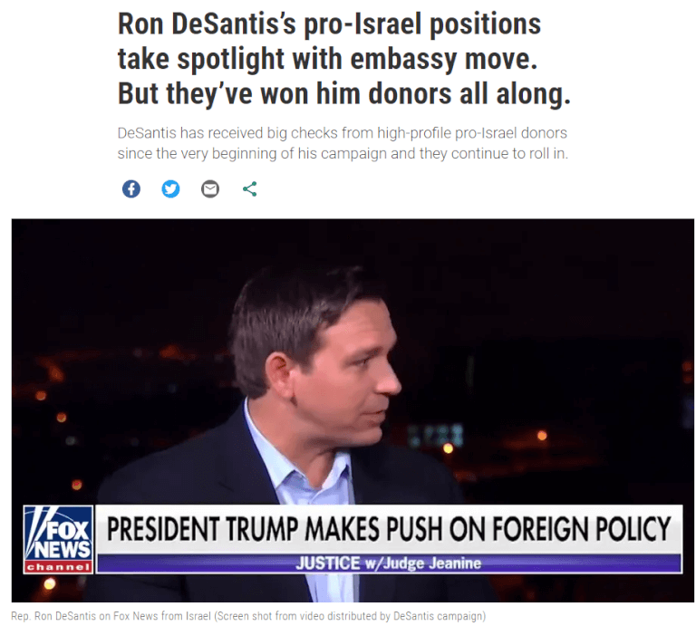Select the 'take spotlight with embassy move' line

[x=327, y=59]
